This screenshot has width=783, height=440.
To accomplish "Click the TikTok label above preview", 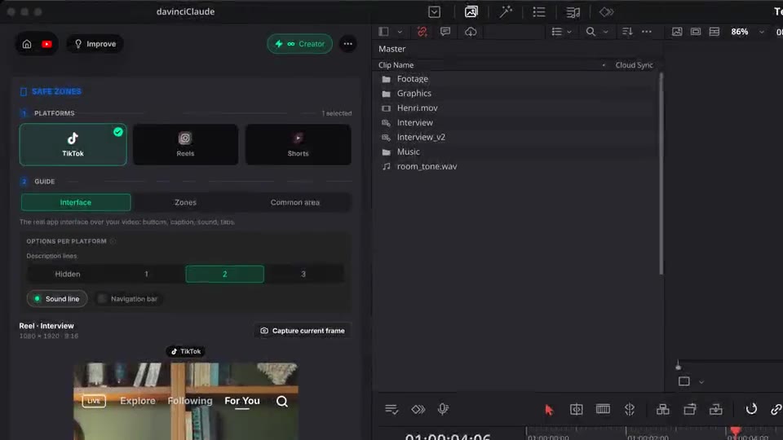I will click(186, 352).
